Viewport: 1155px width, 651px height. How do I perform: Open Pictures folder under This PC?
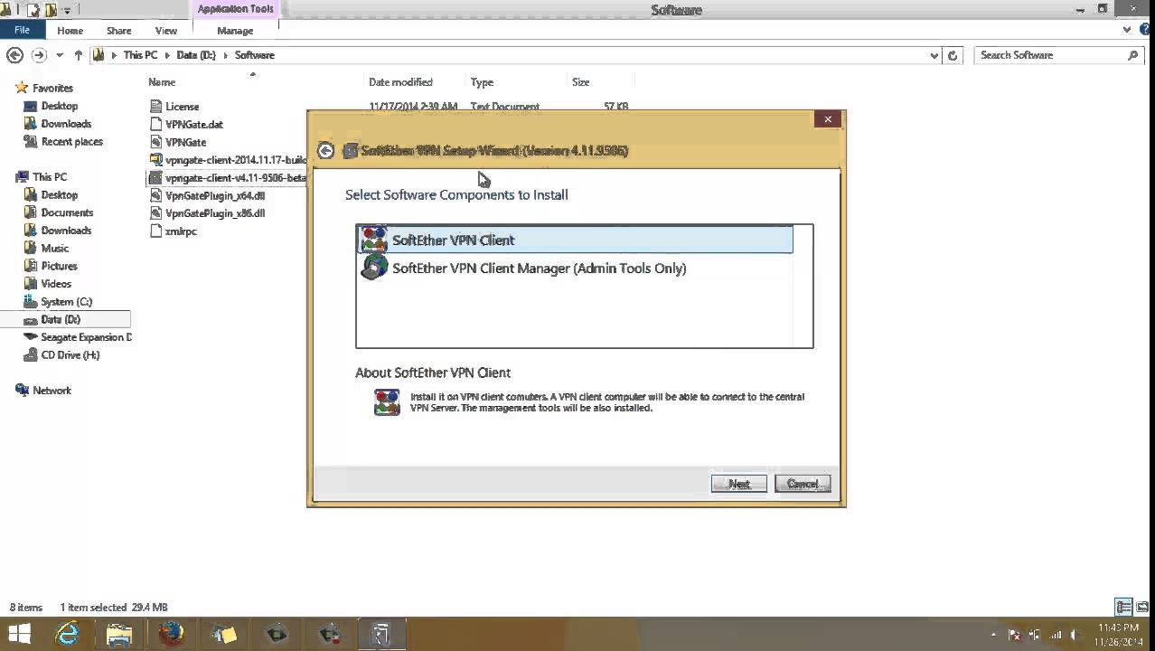(x=59, y=266)
